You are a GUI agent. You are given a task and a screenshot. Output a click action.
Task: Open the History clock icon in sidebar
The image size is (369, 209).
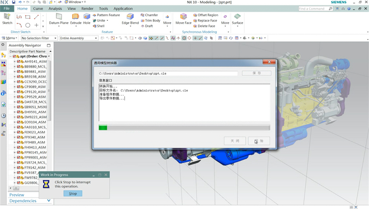tap(4, 116)
